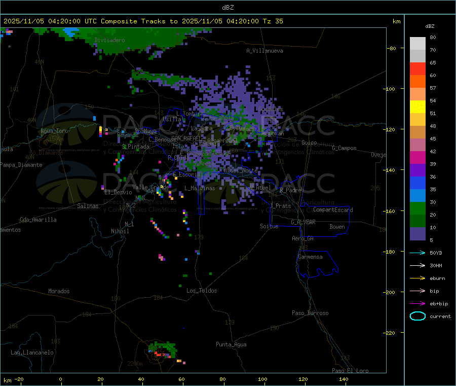
Task: Click the 'CompantEscard' label
Action: 333,210
